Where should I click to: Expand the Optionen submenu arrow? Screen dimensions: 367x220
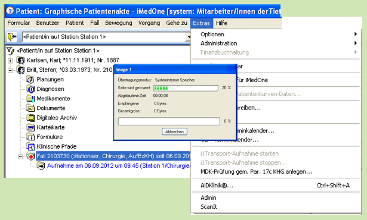356,34
